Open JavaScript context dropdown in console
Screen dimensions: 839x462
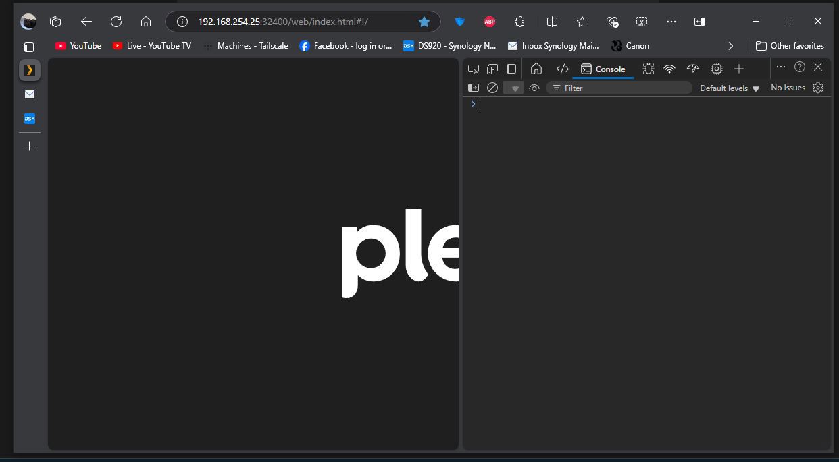513,88
